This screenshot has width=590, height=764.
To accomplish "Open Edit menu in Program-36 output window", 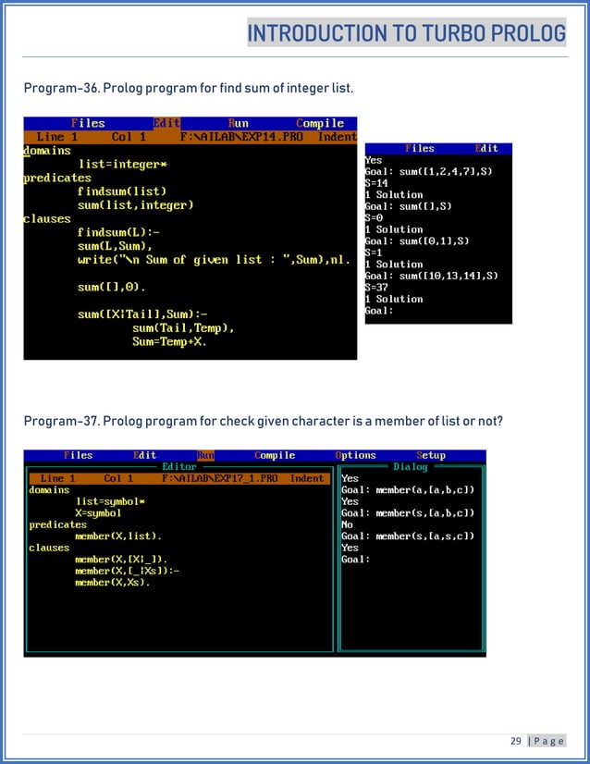I will click(x=486, y=149).
